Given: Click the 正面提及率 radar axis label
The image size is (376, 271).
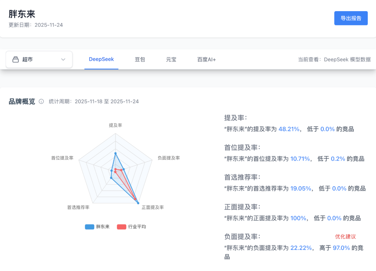Looking at the screenshot, I should point(152,207).
